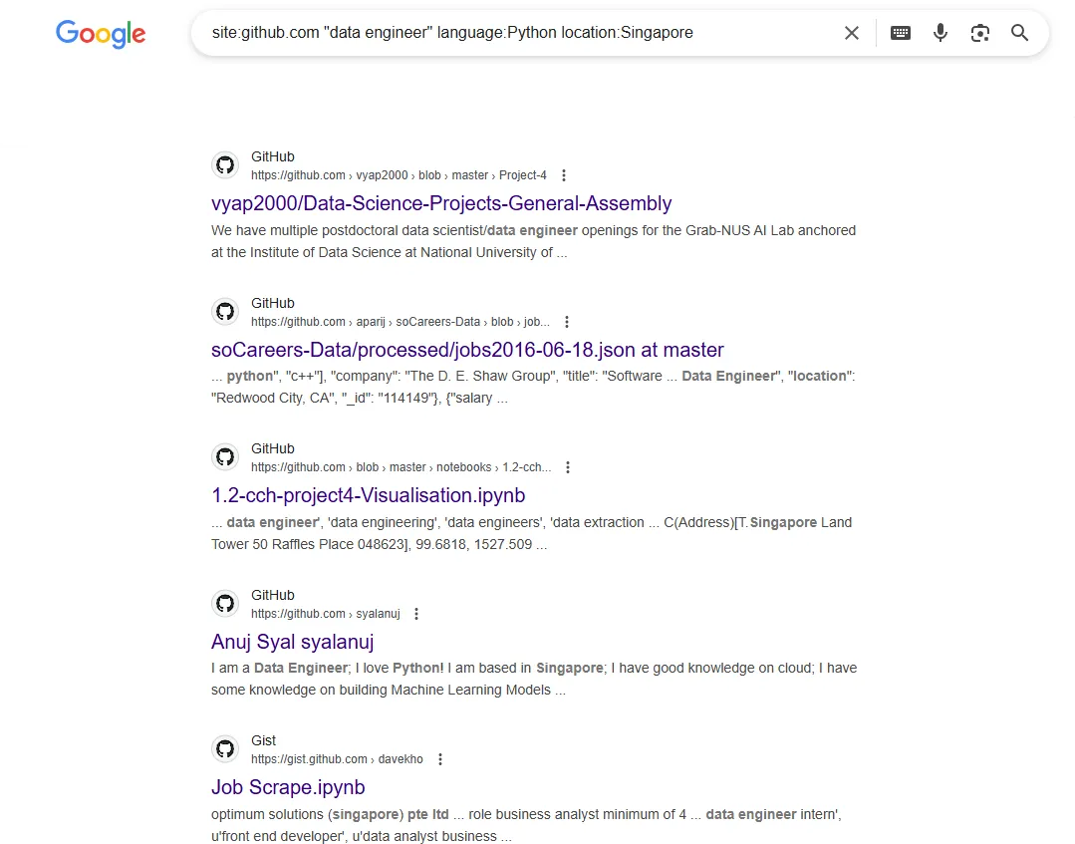Open the soCareers-Data jobs2016-06-18.json result
This screenshot has height=844, width=1075.
(x=467, y=350)
